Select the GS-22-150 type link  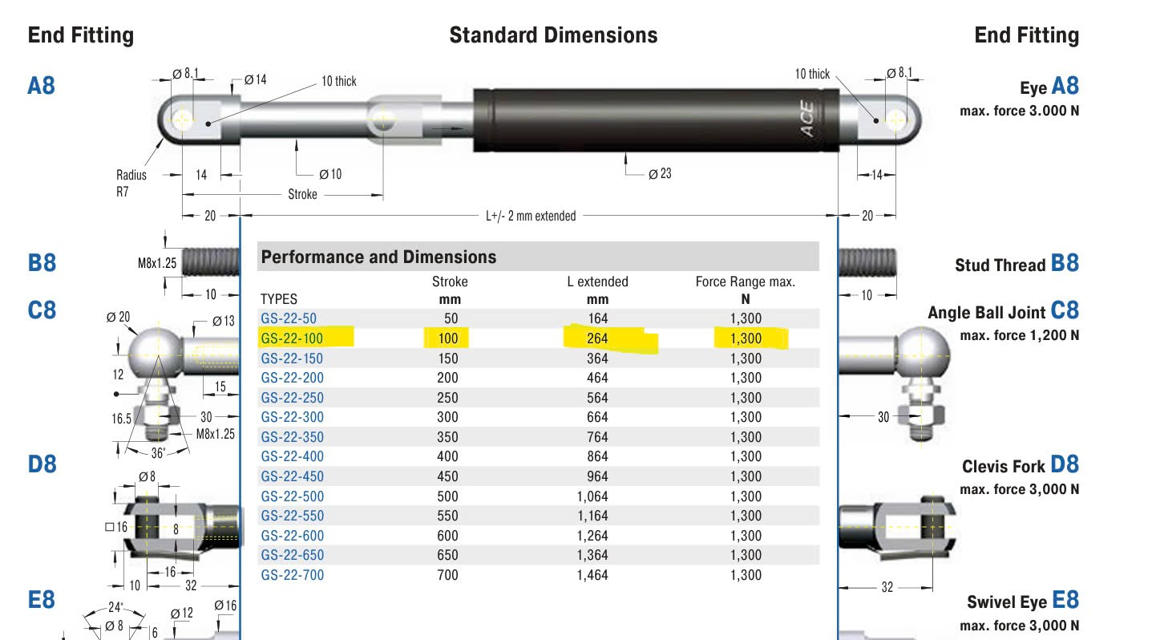[292, 358]
